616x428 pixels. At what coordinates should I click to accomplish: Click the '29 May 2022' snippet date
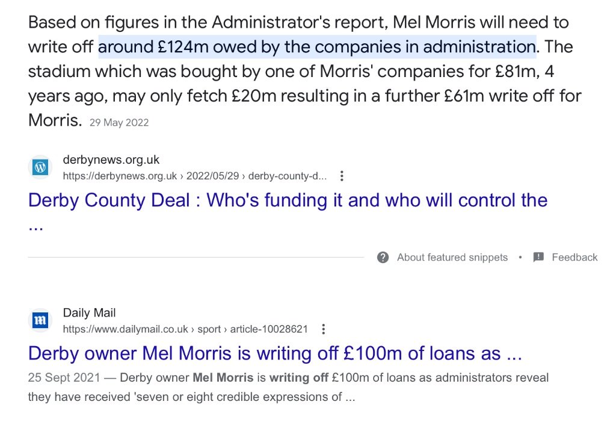point(119,123)
